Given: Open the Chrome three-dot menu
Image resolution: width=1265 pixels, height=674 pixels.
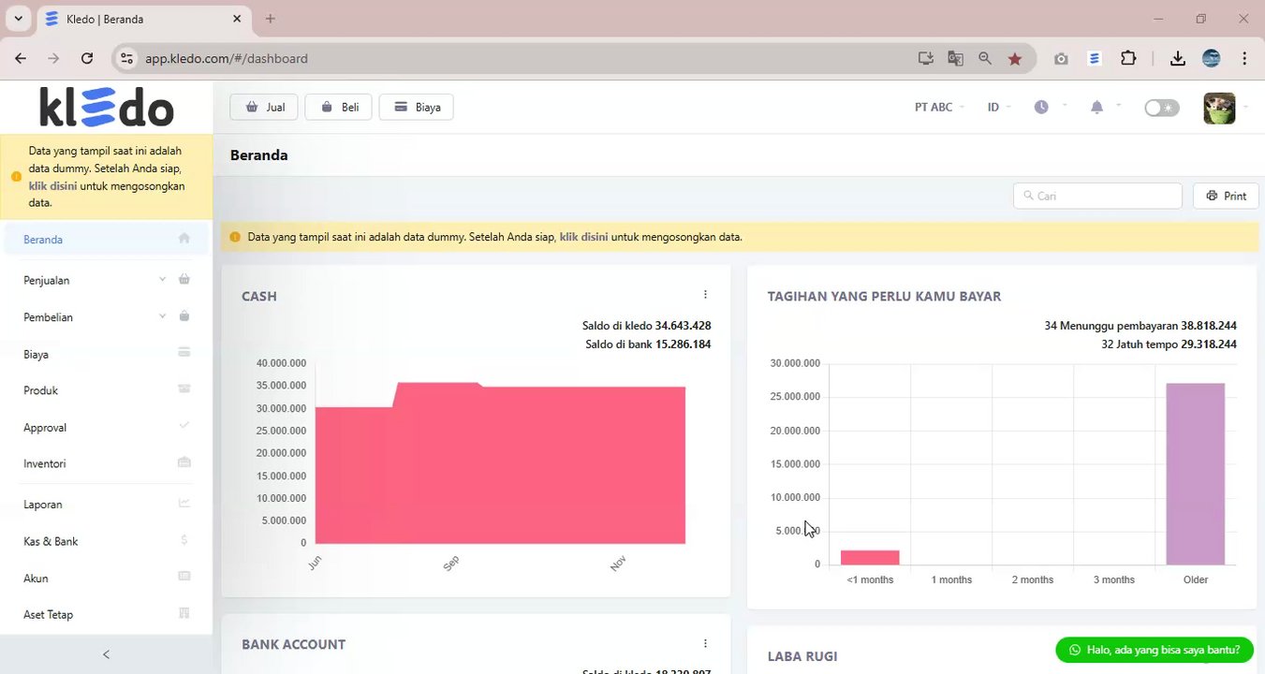Looking at the screenshot, I should coord(1244,58).
